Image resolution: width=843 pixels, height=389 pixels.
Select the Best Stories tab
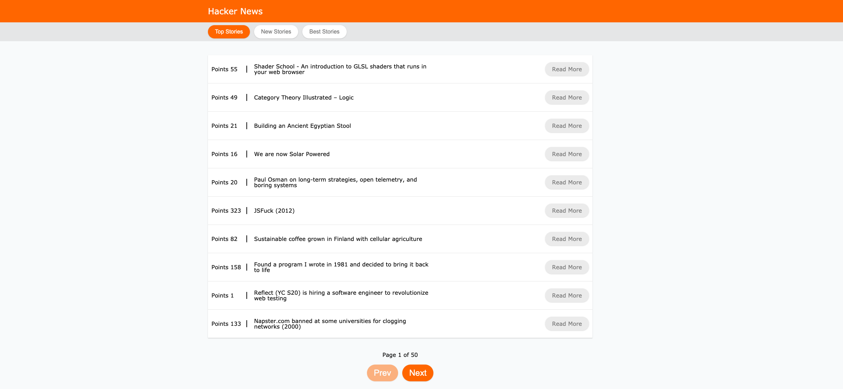tap(324, 32)
